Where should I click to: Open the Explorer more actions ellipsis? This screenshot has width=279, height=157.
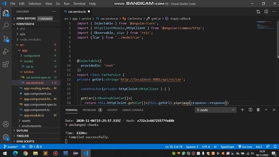coord(54,12)
